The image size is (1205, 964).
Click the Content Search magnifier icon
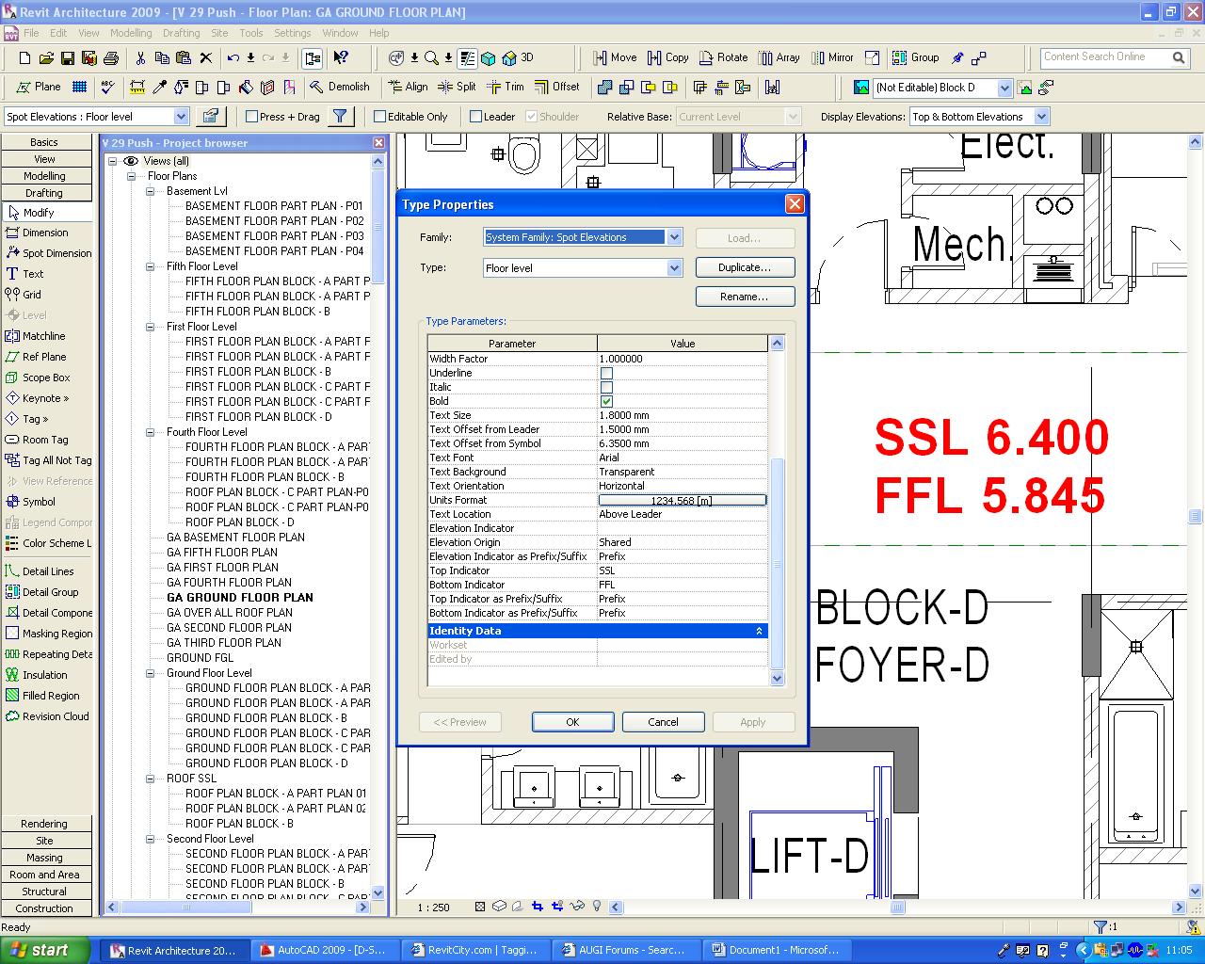coord(1179,57)
